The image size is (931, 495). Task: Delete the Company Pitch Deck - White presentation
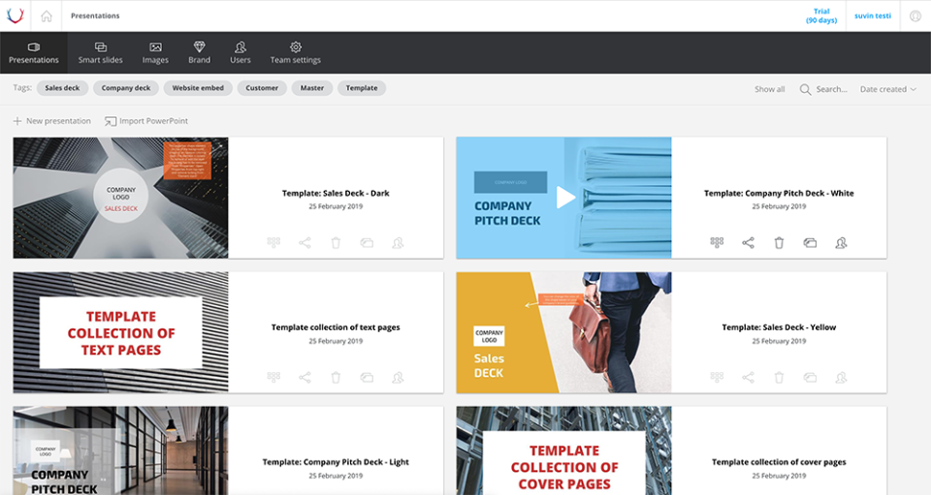tap(779, 242)
